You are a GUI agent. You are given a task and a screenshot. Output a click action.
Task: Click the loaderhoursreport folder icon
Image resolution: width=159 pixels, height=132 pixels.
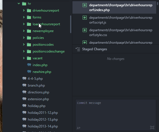29,24
